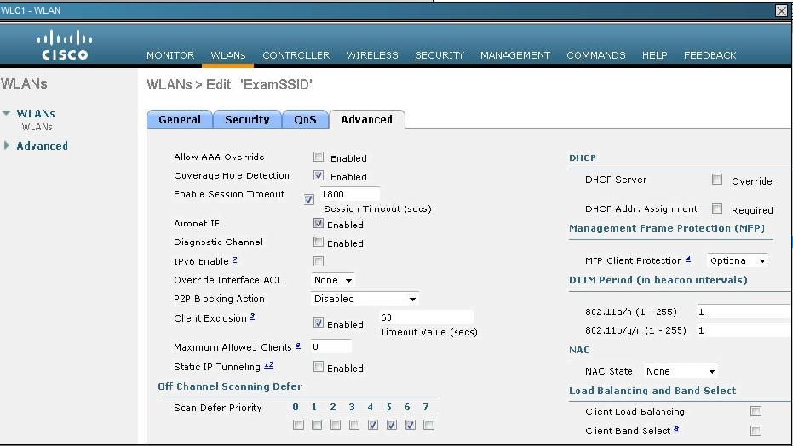Enable Allow AAA Override checkbox

[x=318, y=157]
